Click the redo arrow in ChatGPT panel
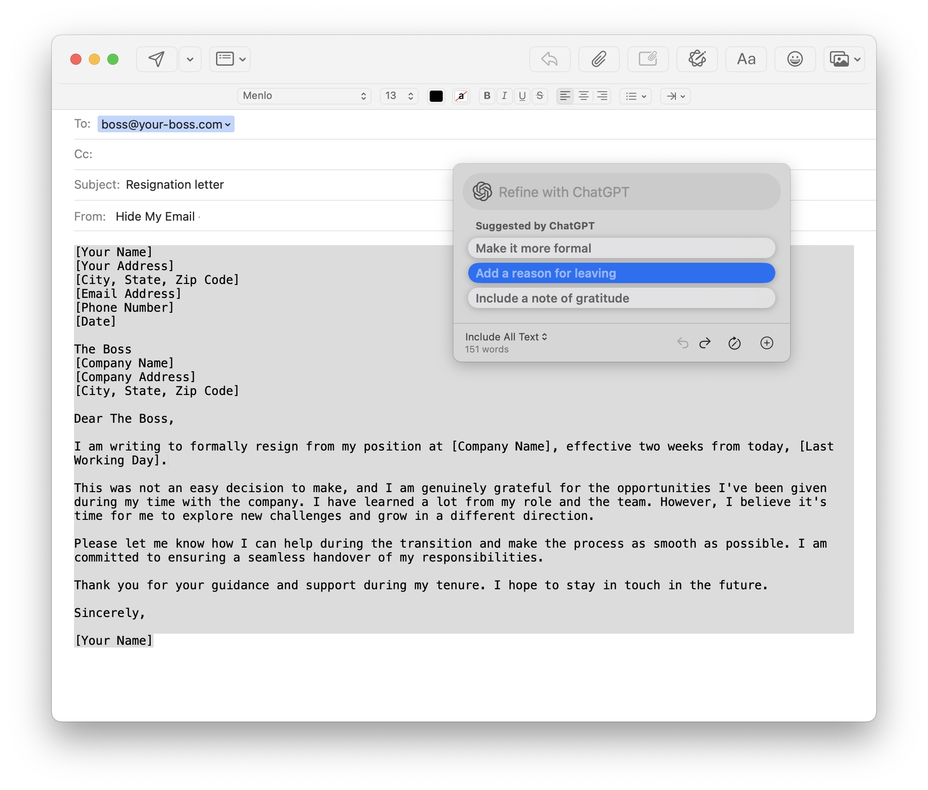 coord(704,343)
